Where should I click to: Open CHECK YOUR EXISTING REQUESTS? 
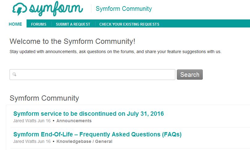click(x=129, y=24)
